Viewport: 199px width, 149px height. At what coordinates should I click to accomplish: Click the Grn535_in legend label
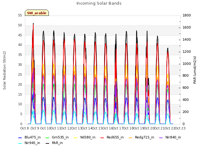click(60, 137)
